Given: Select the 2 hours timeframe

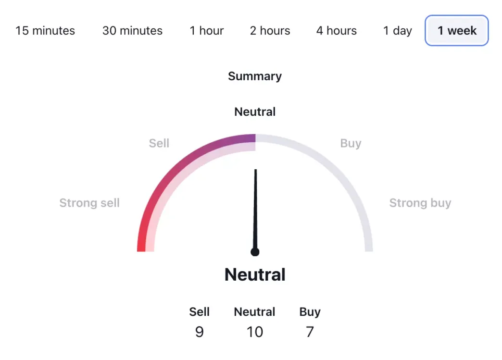Looking at the screenshot, I should point(270,30).
